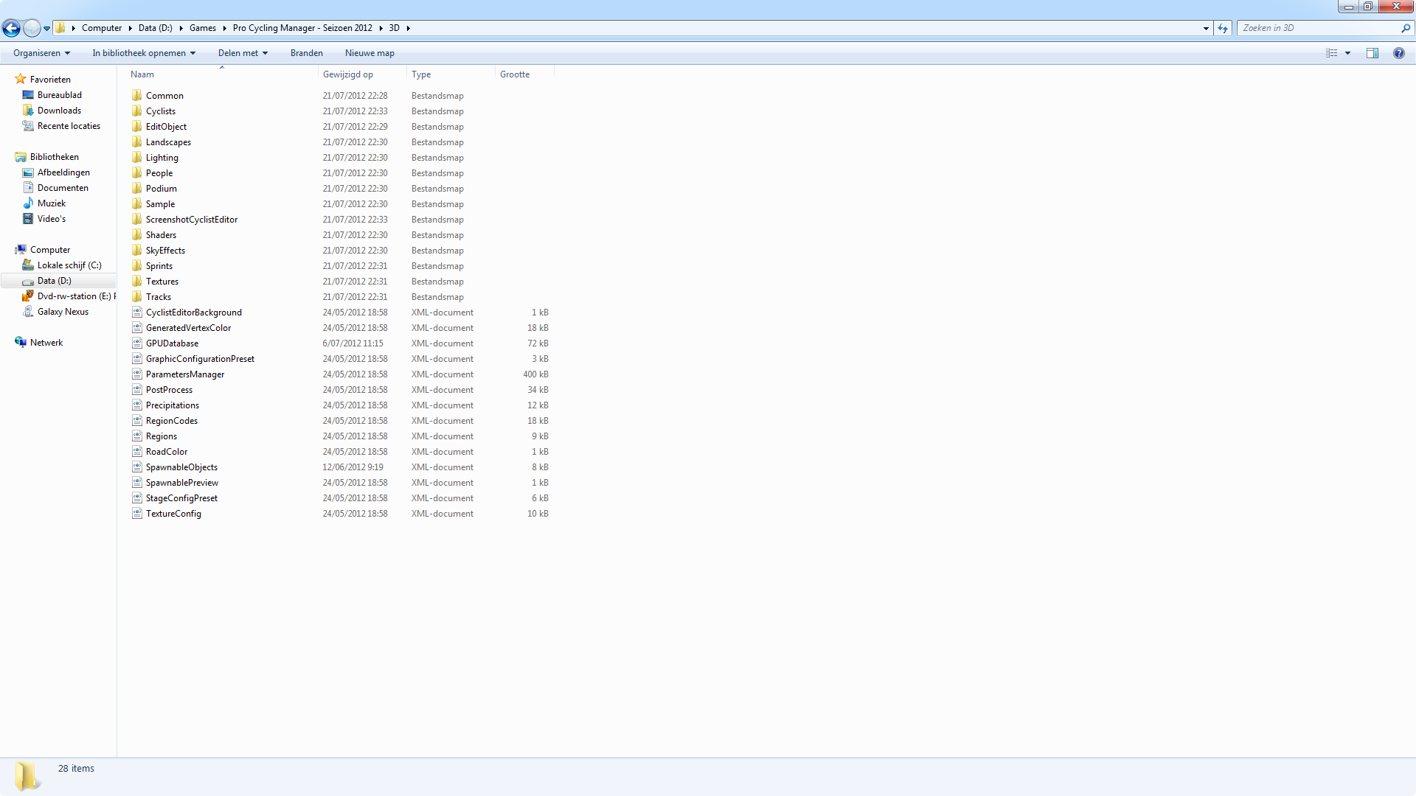This screenshot has width=1416, height=796.
Task: Select Lokale schijf (C:) drive
Action: [x=69, y=265]
